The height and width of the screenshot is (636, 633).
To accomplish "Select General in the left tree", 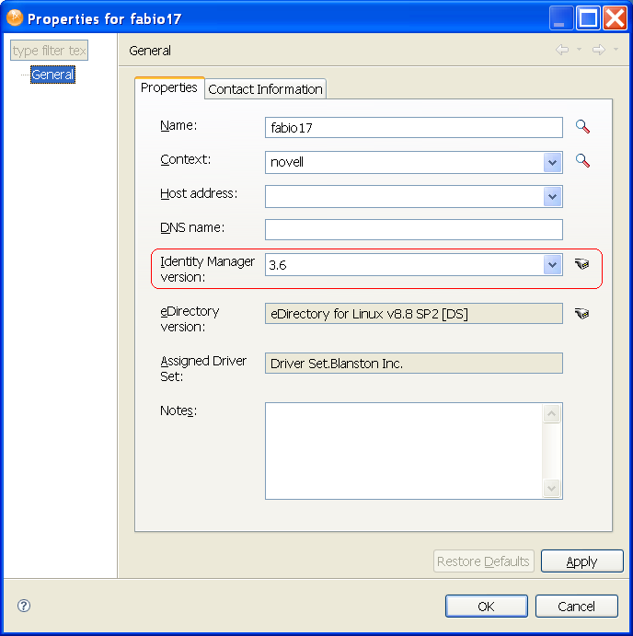I will [x=52, y=75].
